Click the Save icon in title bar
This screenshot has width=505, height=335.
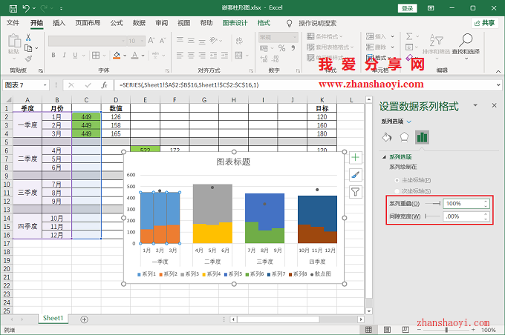[x=13, y=8]
